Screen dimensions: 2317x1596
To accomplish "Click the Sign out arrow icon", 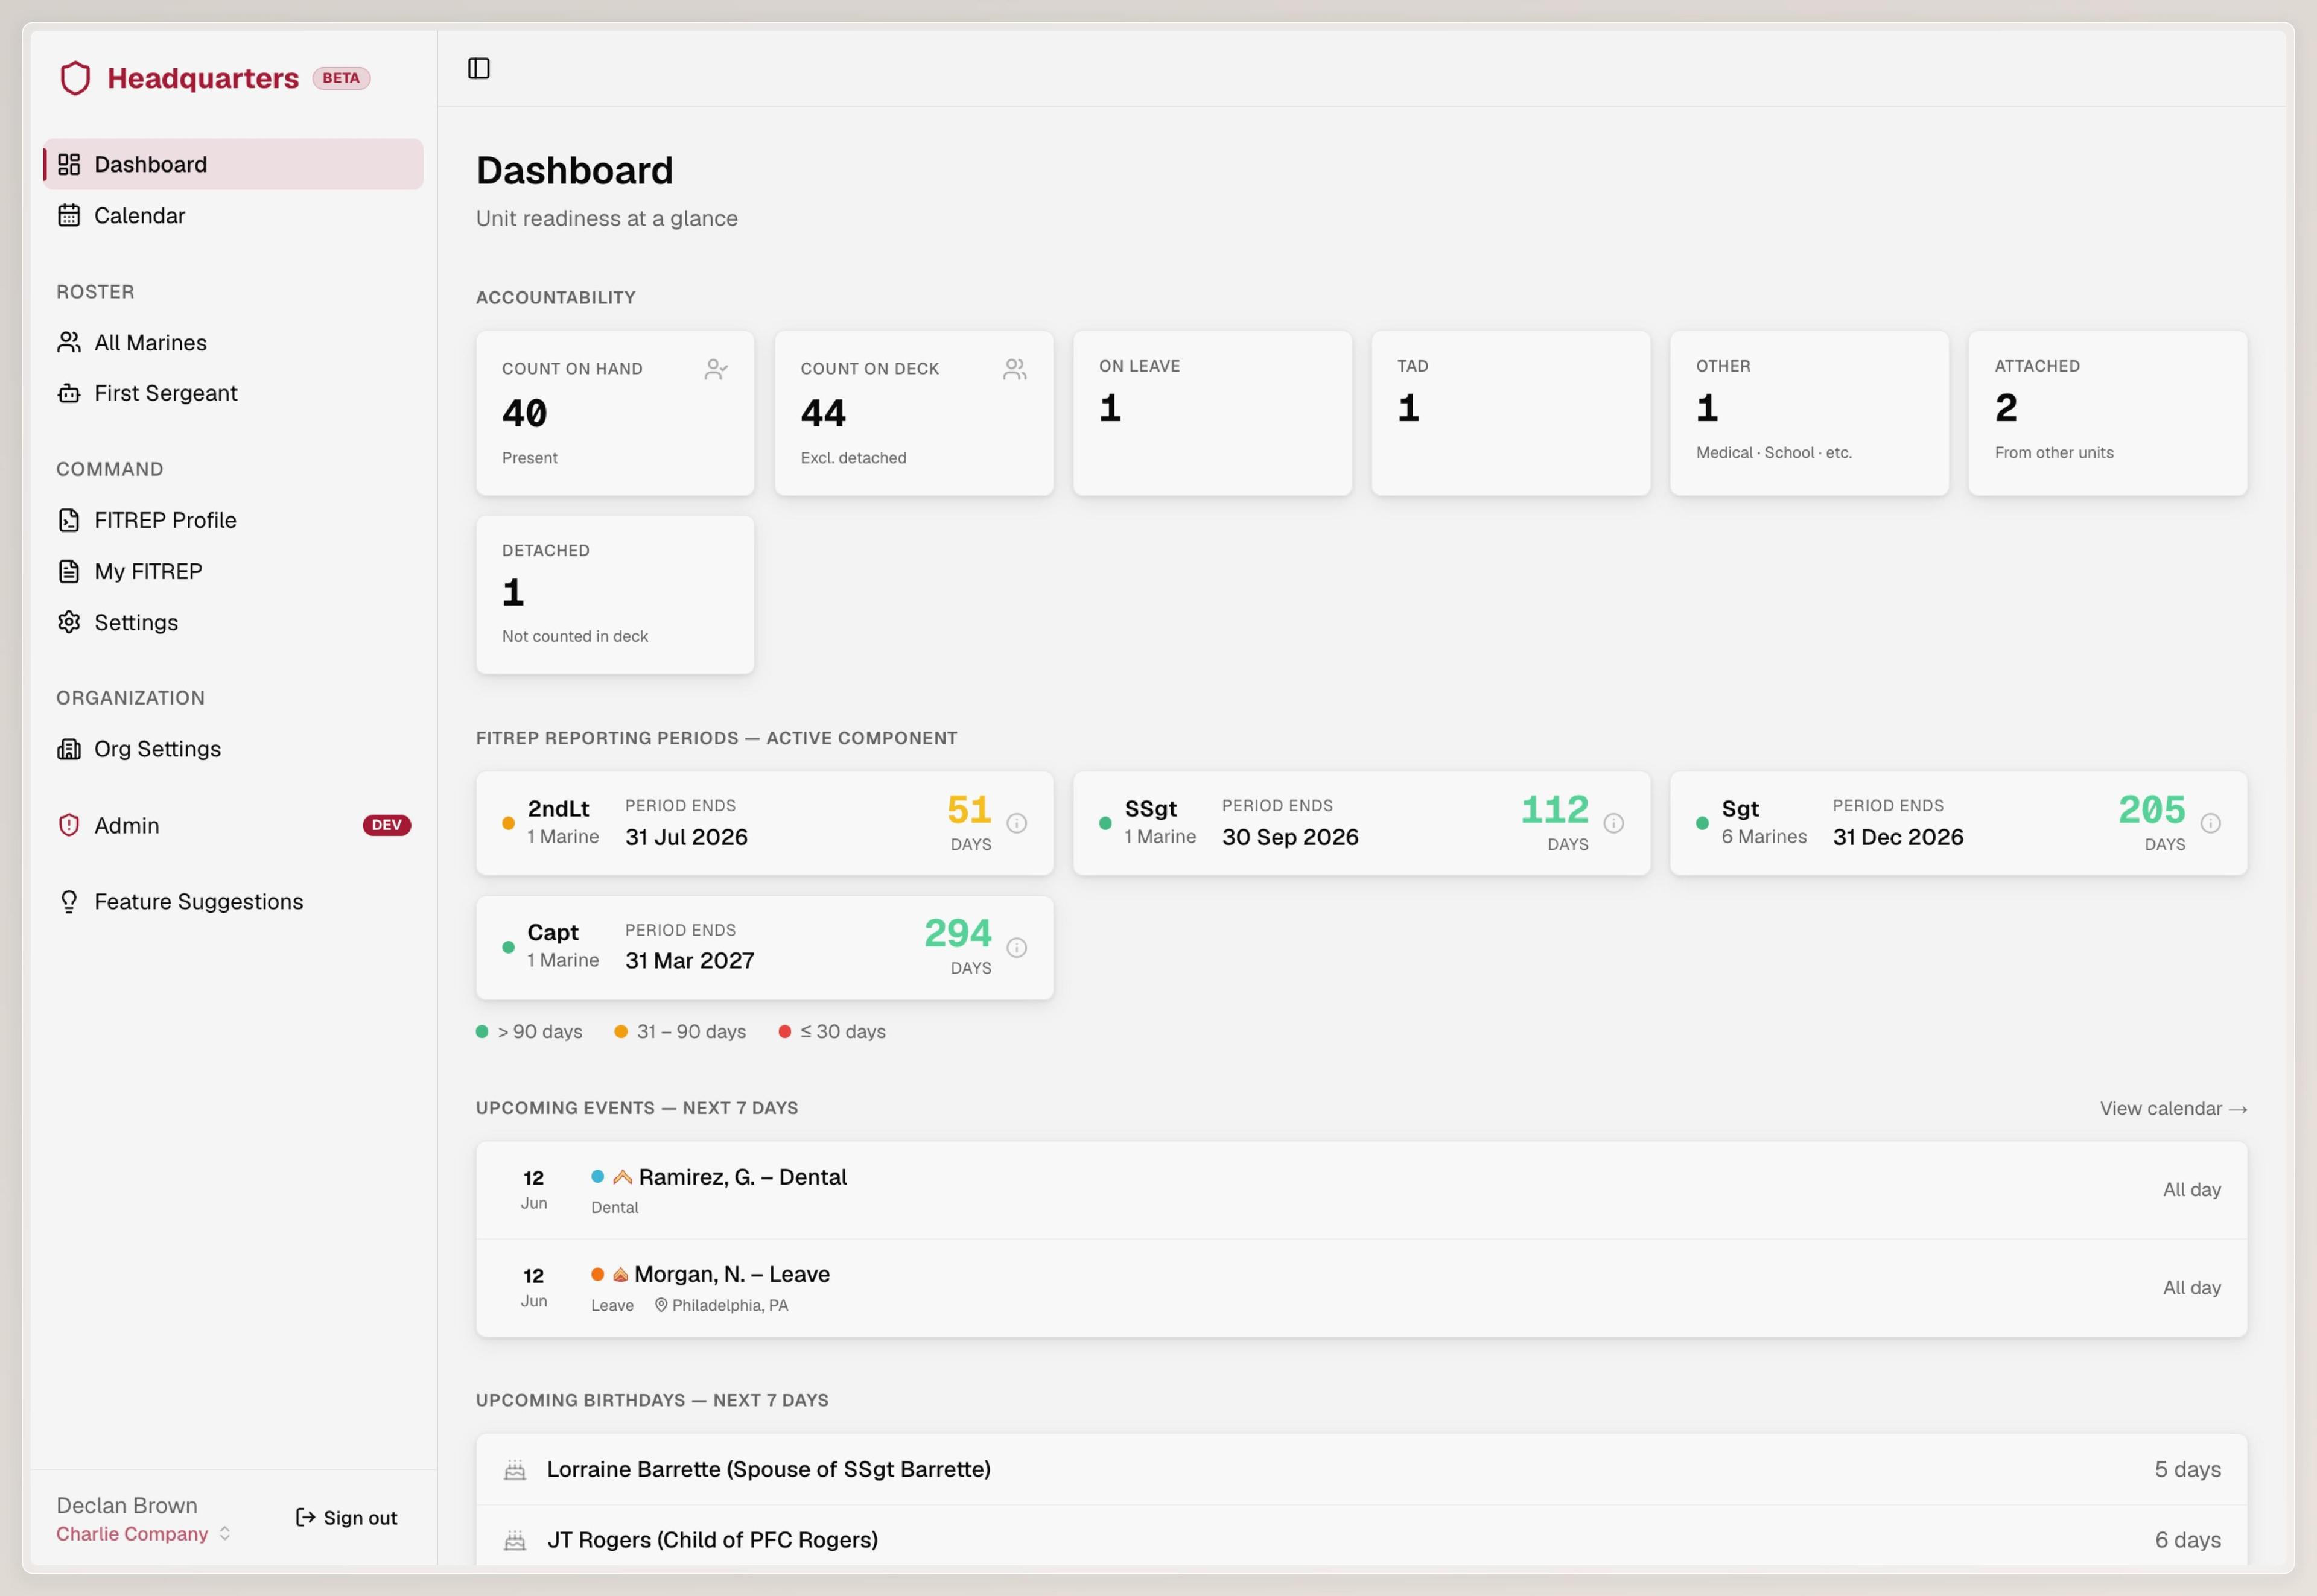I will pos(305,1518).
